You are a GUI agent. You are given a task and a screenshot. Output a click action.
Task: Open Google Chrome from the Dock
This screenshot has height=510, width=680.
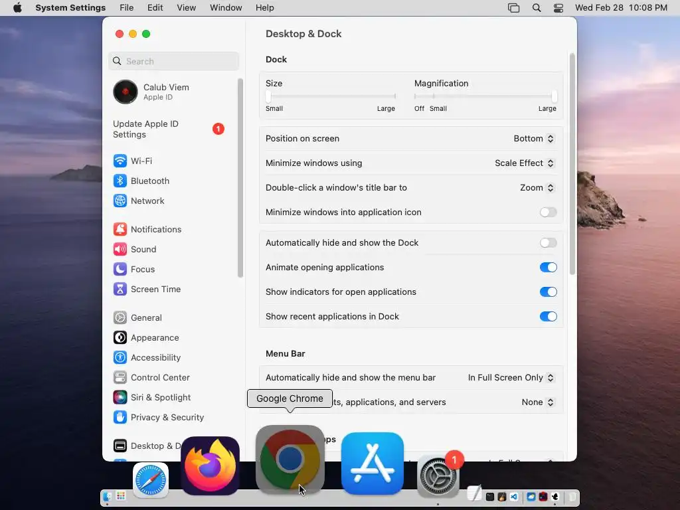point(290,460)
